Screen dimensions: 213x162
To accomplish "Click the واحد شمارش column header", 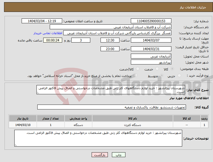I will (78, 118).
